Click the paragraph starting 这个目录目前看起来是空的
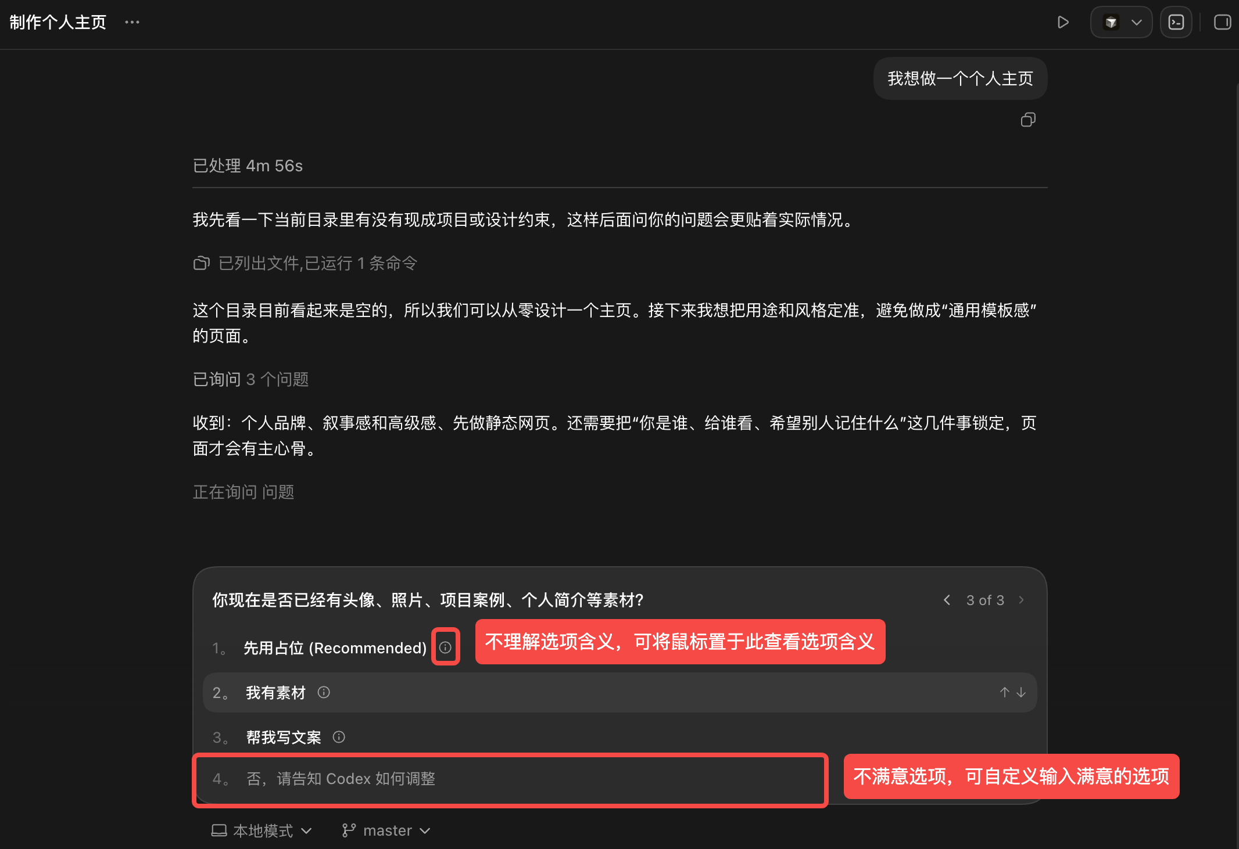 [x=614, y=323]
